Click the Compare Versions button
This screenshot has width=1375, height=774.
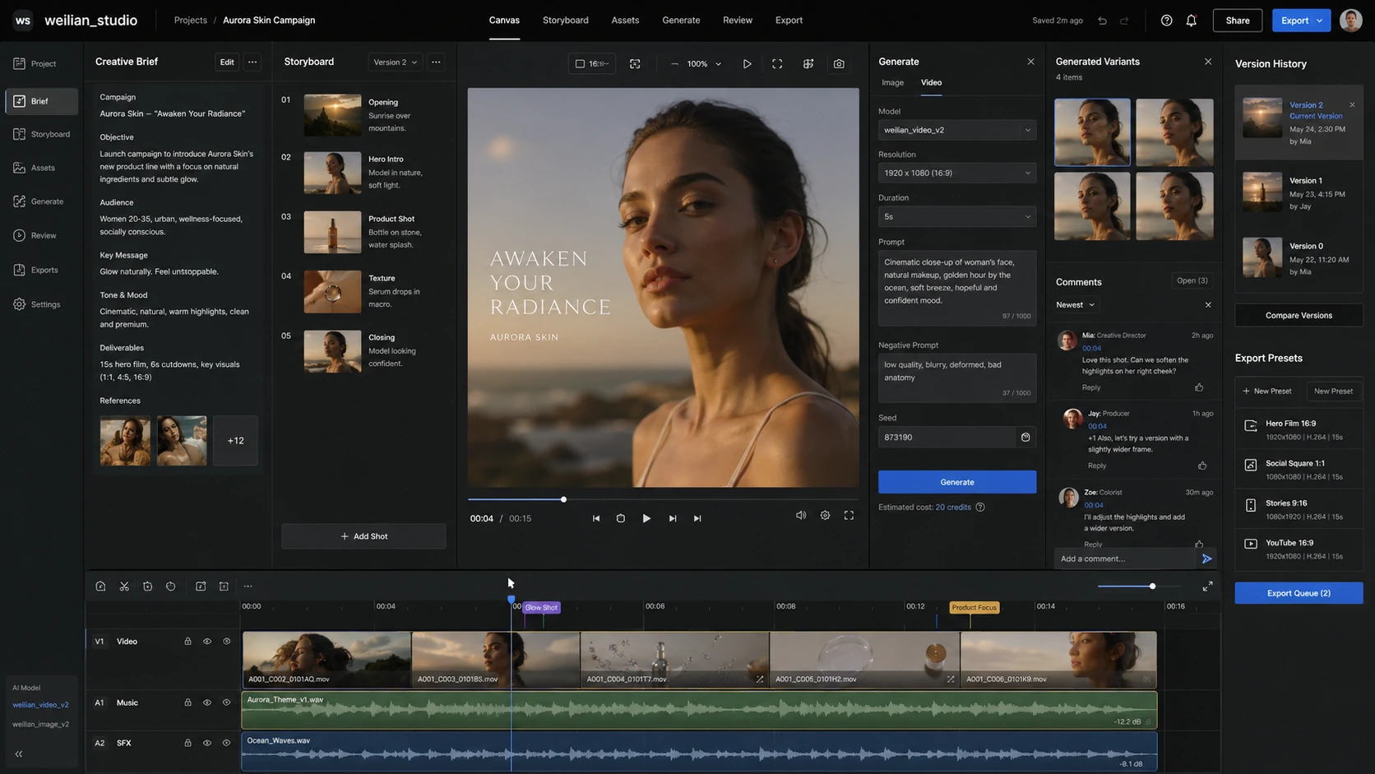point(1299,316)
